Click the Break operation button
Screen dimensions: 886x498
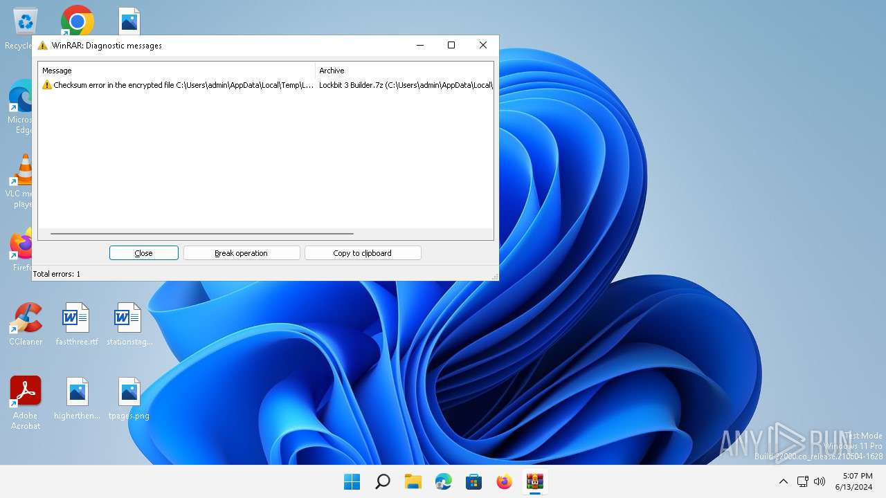[x=242, y=253]
